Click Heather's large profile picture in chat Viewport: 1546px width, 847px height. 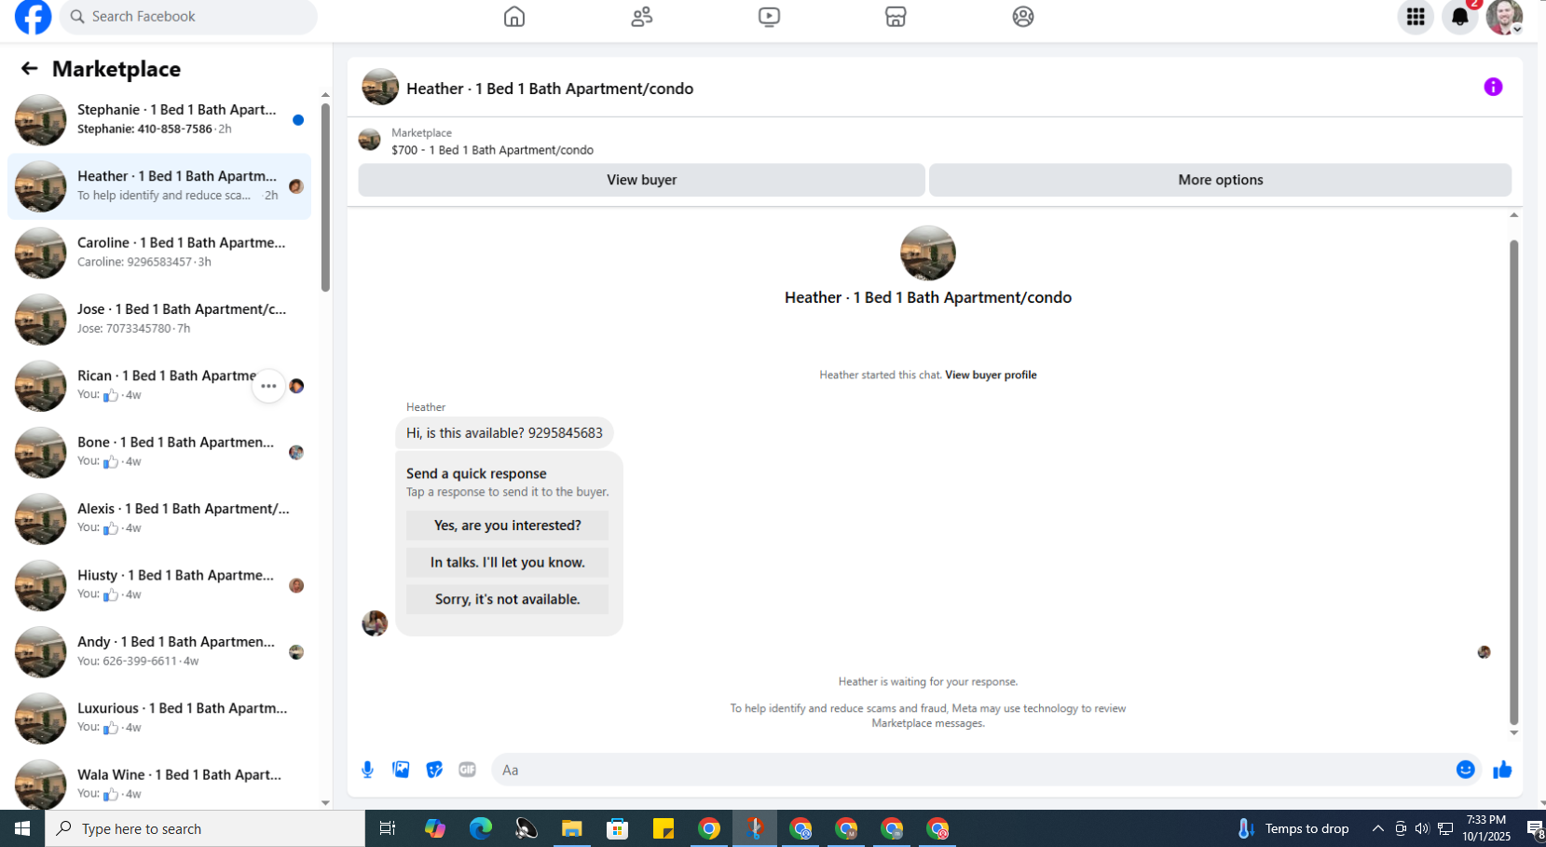928,253
